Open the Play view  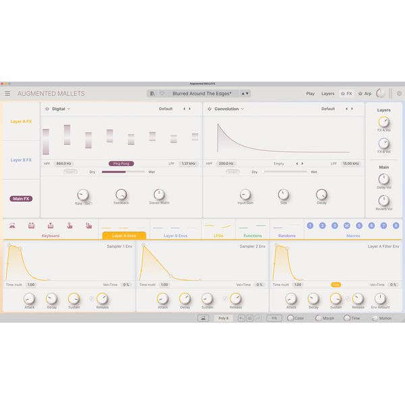310,94
